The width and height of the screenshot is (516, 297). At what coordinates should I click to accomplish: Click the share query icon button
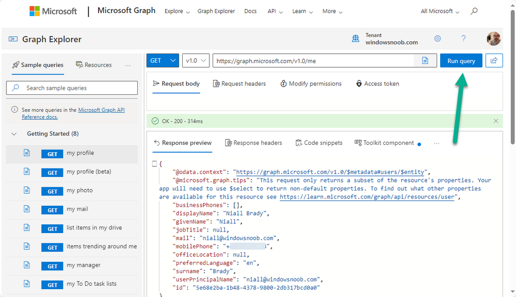(x=494, y=60)
